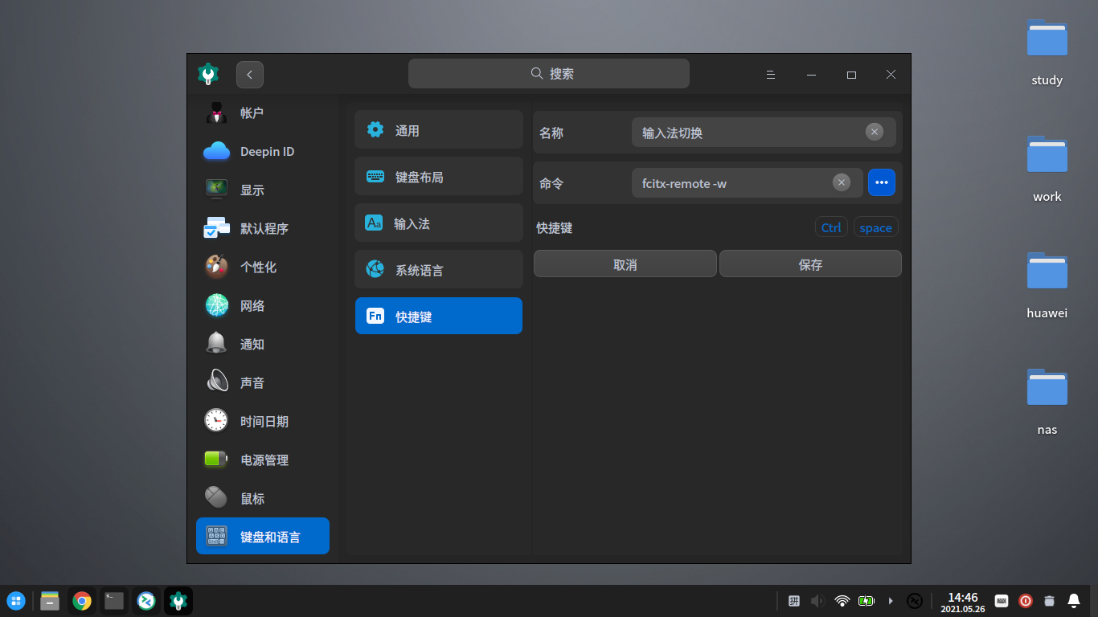The image size is (1098, 617).
Task: Open the notification center bell icon
Action: 1074,601
